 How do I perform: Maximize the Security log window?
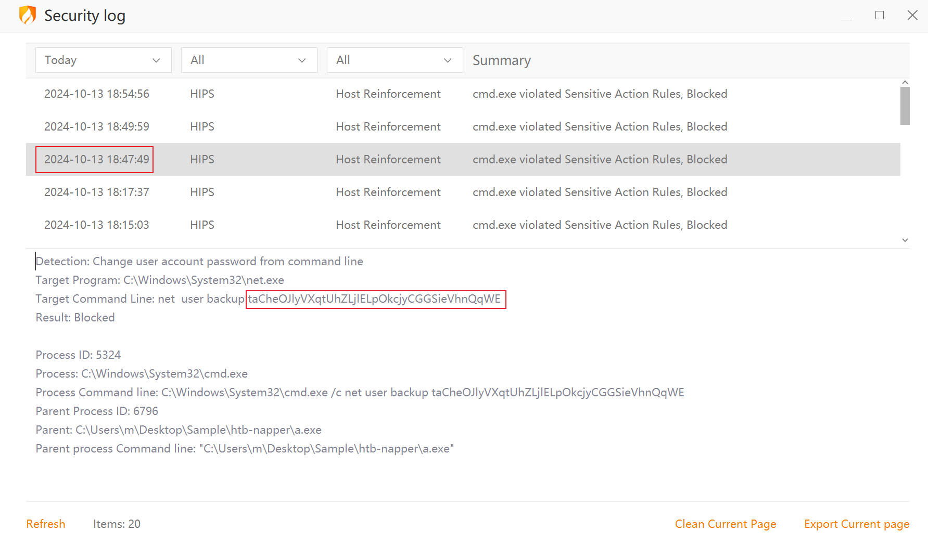[880, 16]
